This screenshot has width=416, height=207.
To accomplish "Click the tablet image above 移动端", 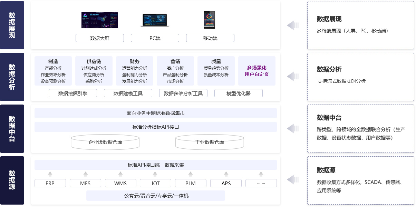I will tap(209, 20).
